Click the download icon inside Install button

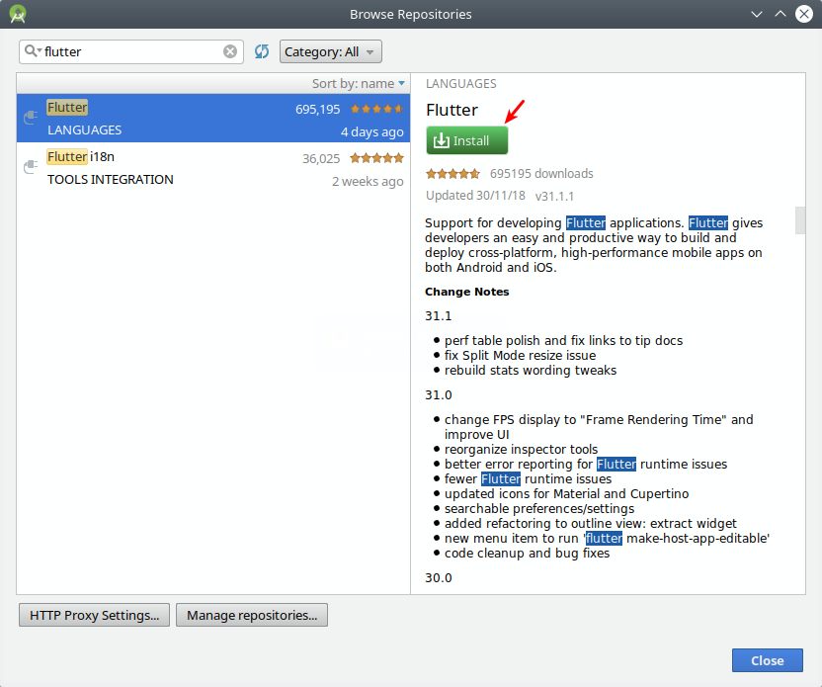click(442, 140)
